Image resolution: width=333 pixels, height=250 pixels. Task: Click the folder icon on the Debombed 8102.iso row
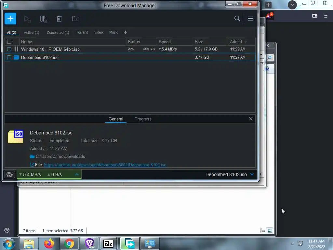16,57
